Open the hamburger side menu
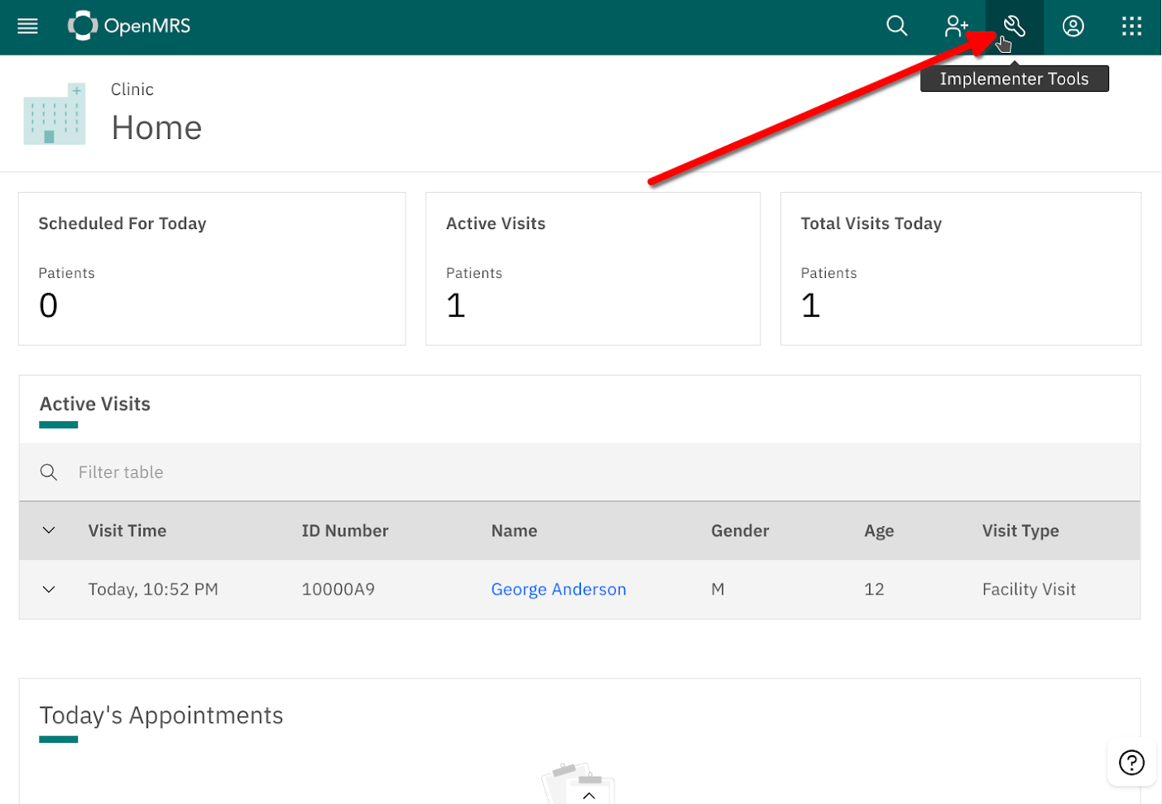The width and height of the screenshot is (1162, 804). tap(28, 26)
